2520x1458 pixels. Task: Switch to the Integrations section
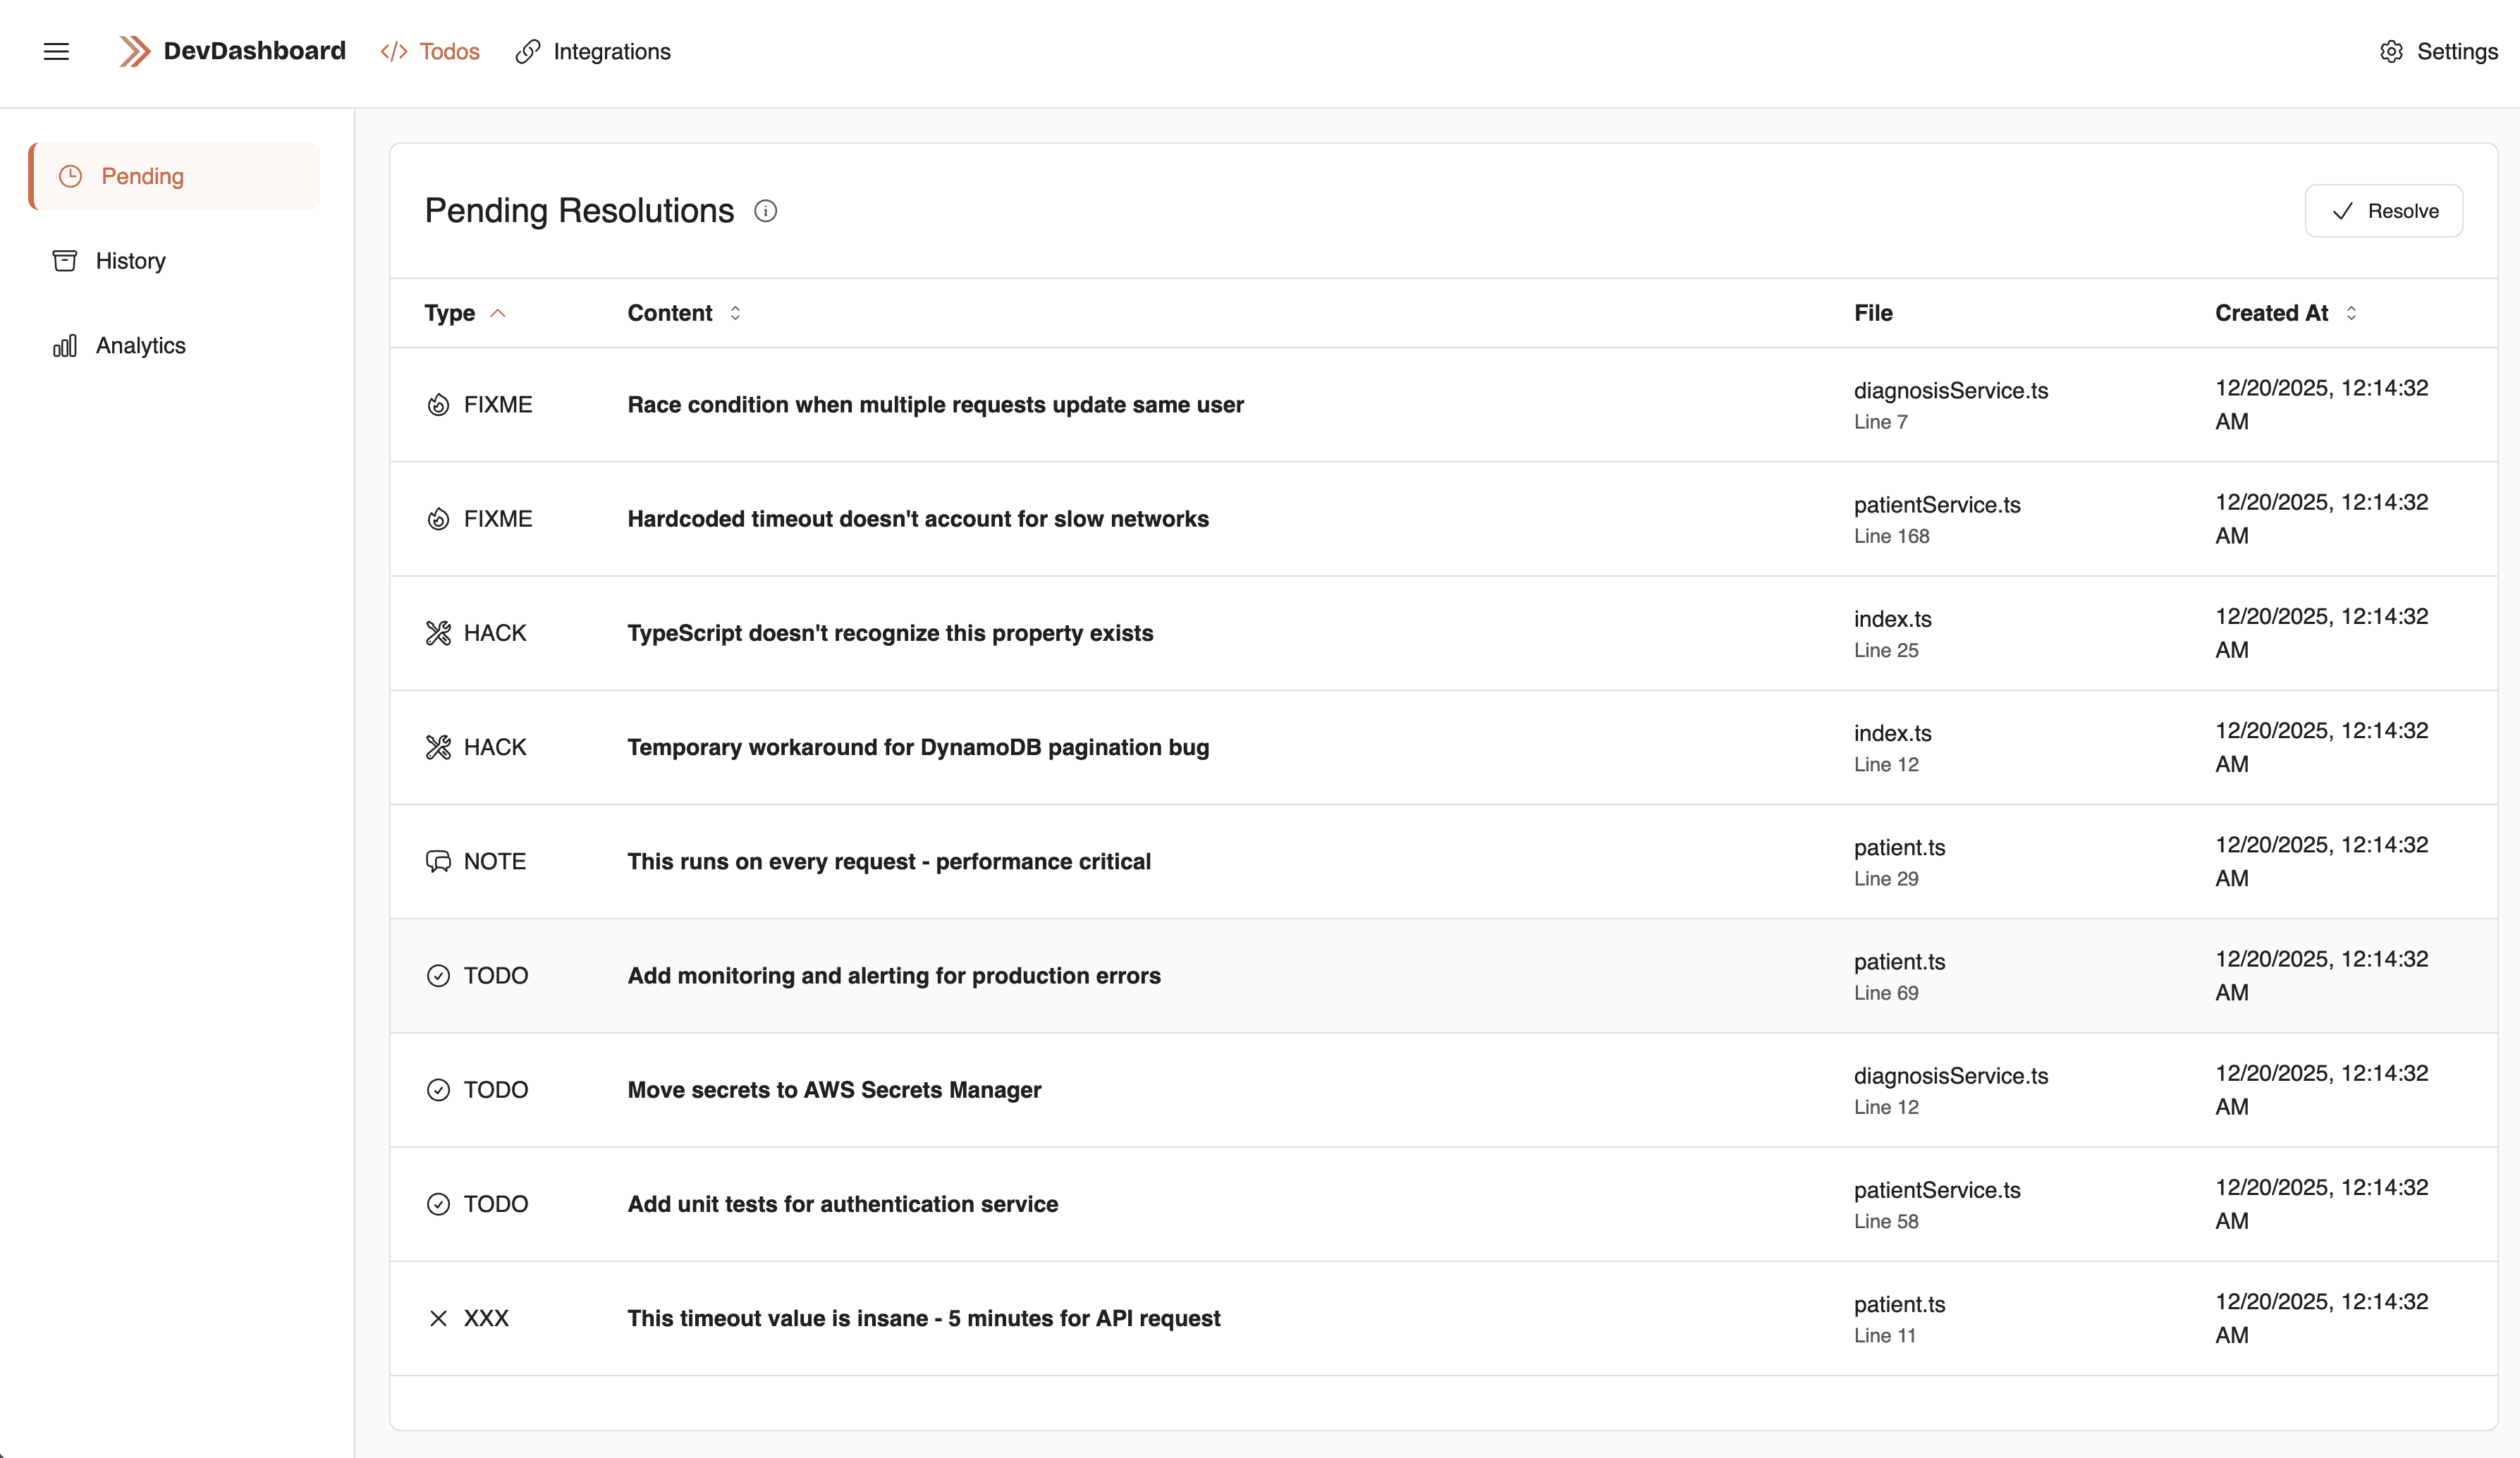click(x=593, y=51)
